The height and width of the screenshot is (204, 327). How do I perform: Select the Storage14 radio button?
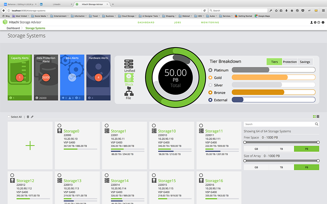pos(106,175)
